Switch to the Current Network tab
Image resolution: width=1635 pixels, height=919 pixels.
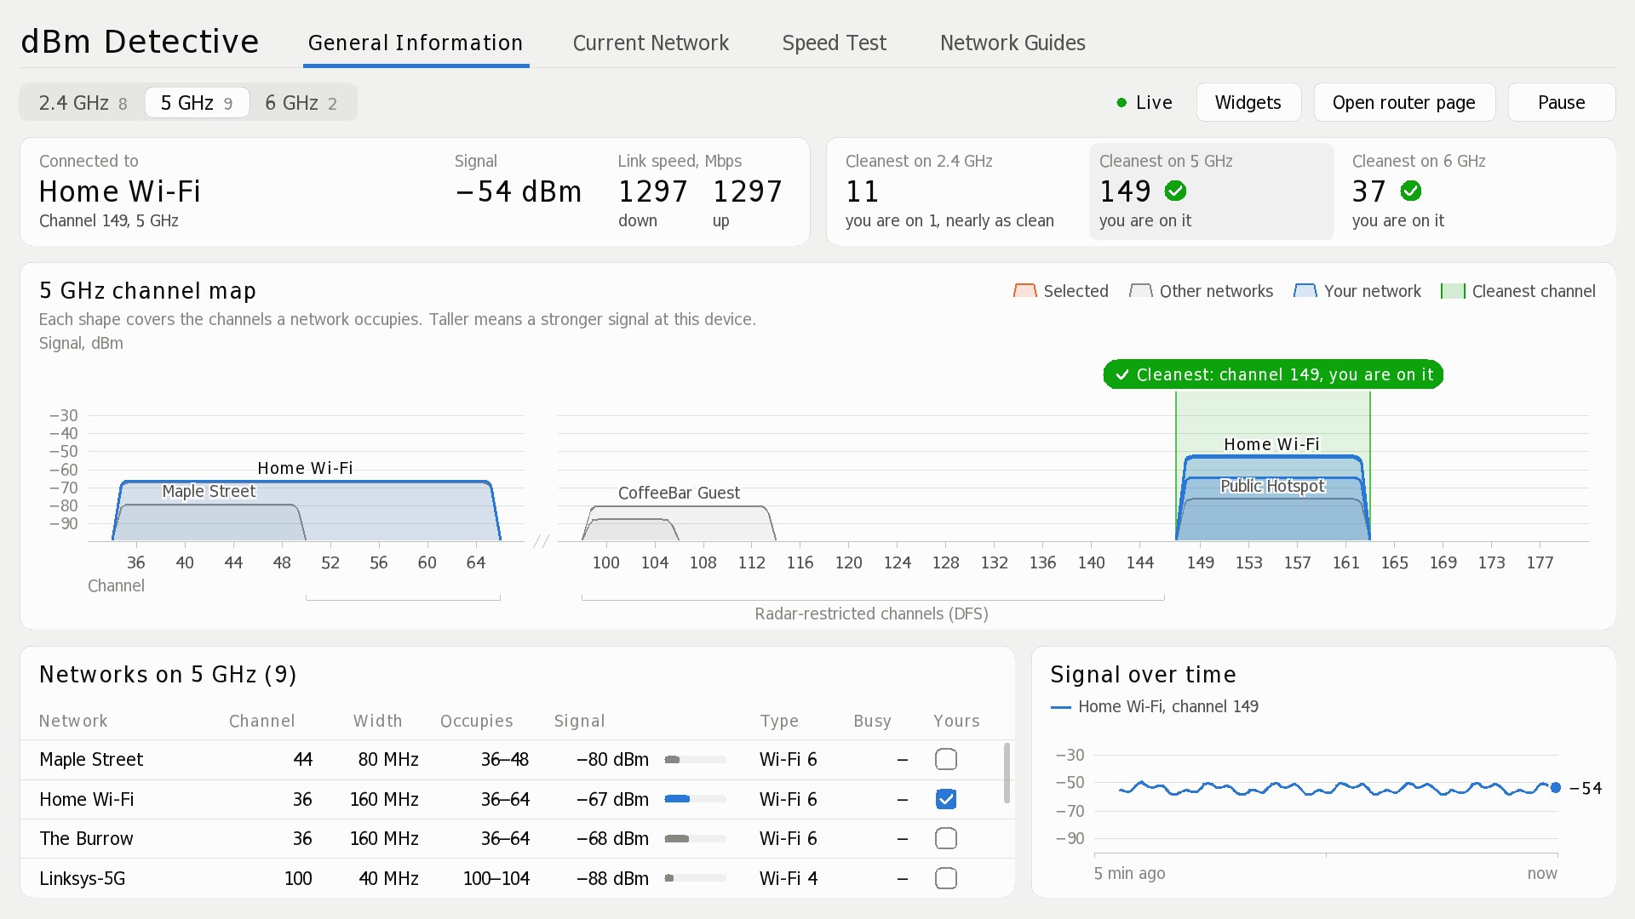pyautogui.click(x=651, y=43)
